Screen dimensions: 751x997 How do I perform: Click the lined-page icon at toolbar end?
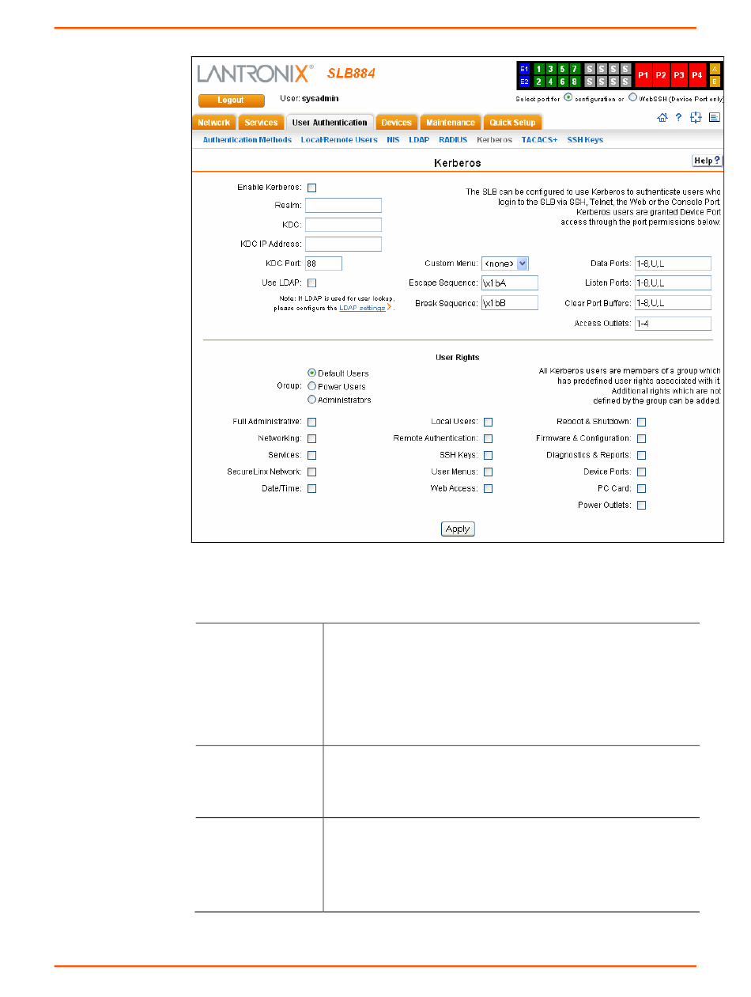(x=714, y=117)
